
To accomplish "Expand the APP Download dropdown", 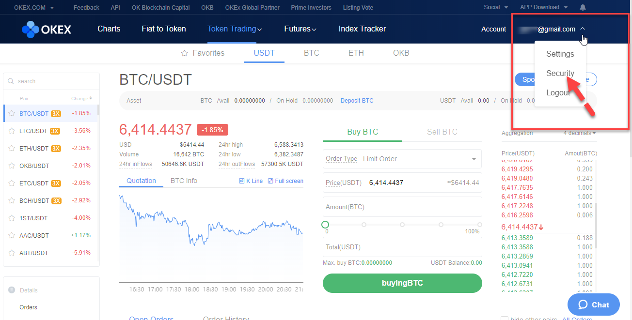I will (x=543, y=7).
